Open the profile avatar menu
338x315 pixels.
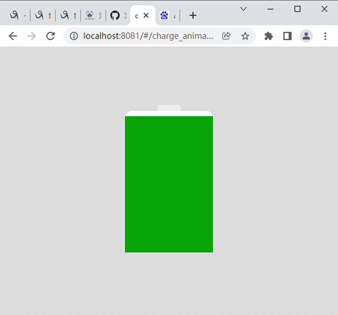click(306, 36)
